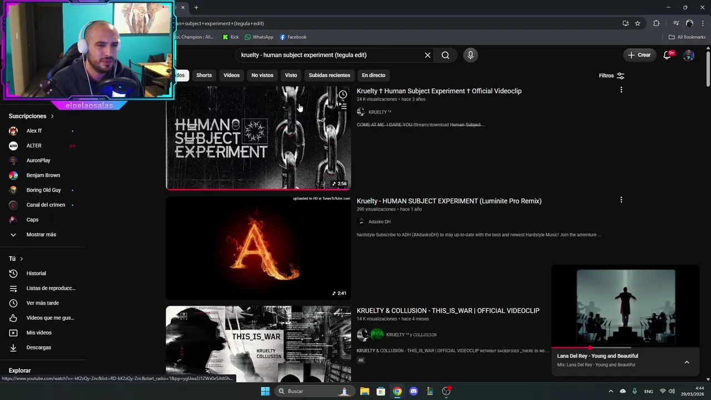This screenshot has height=400, width=711.
Task: Select the Subidas recientes filter chip
Action: click(x=329, y=76)
